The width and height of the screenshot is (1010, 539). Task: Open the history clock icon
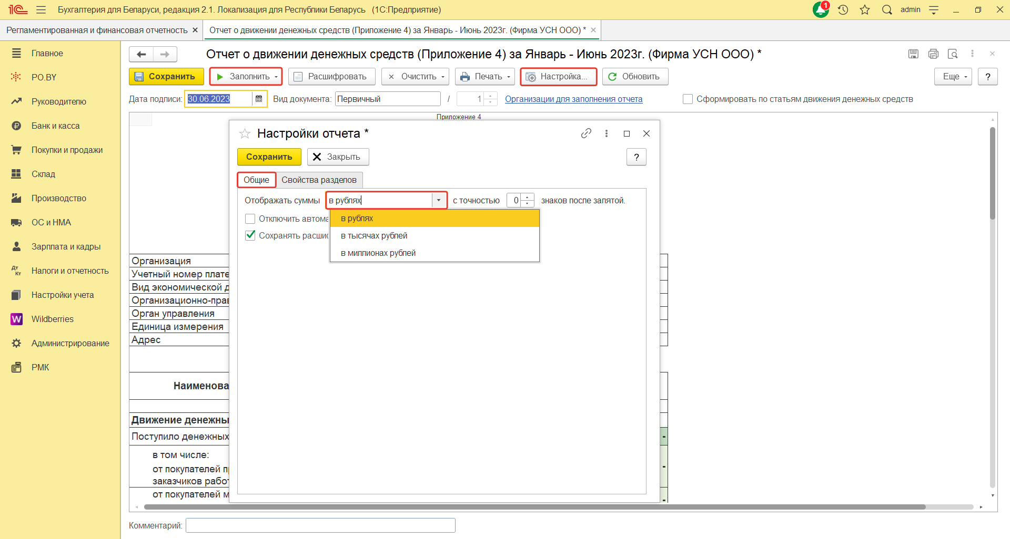click(843, 9)
